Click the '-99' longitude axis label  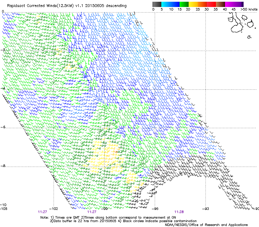click(x=104, y=209)
